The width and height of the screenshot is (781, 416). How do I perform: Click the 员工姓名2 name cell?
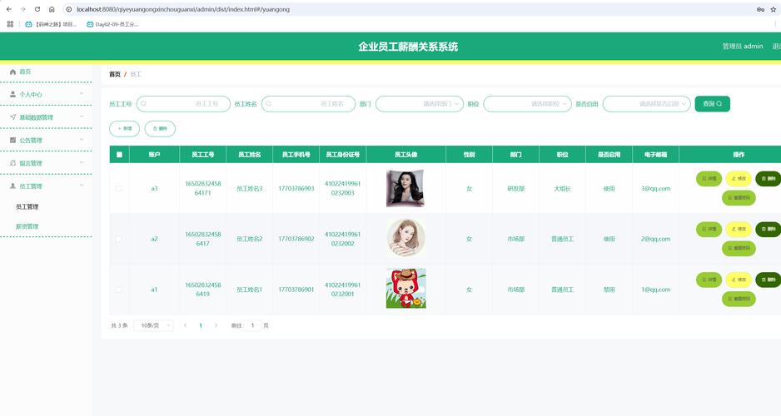click(x=249, y=239)
